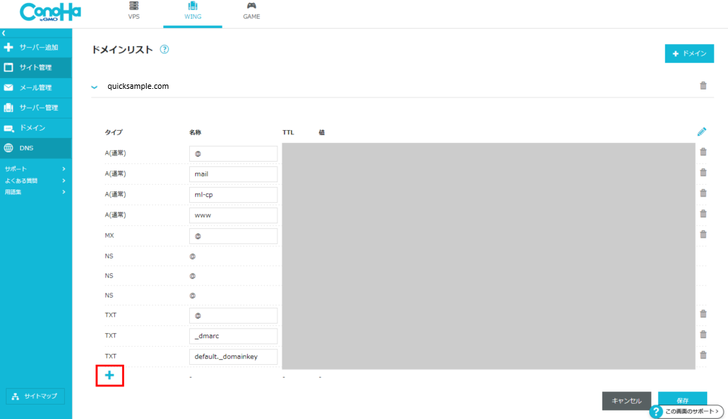The image size is (728, 419).
Task: Click the キャンセル button
Action: click(626, 401)
